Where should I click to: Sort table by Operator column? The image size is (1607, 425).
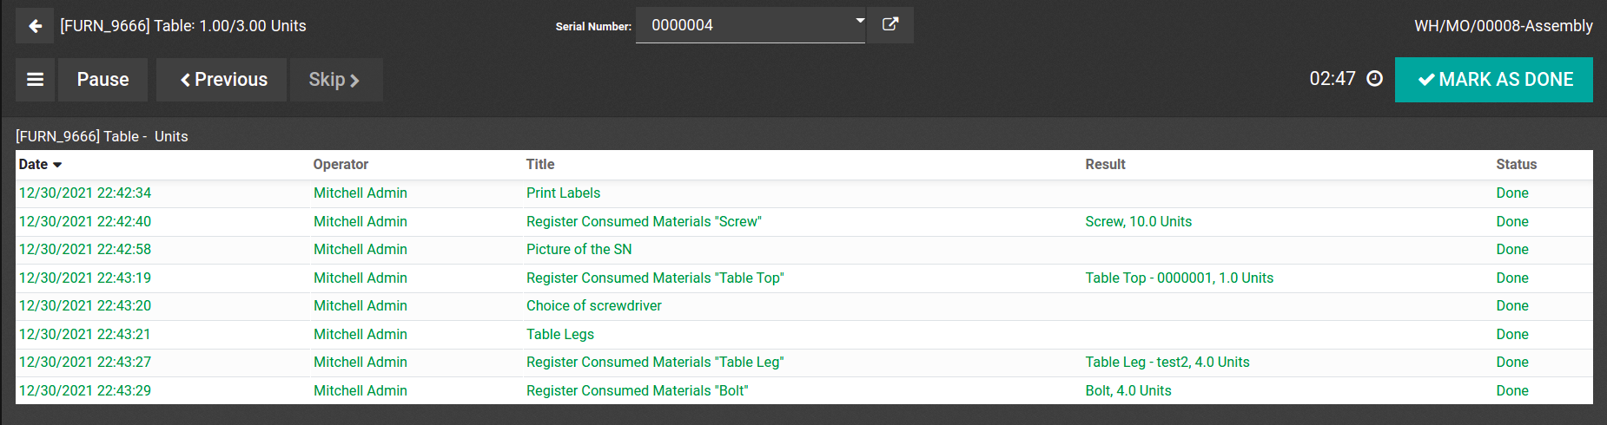point(341,164)
